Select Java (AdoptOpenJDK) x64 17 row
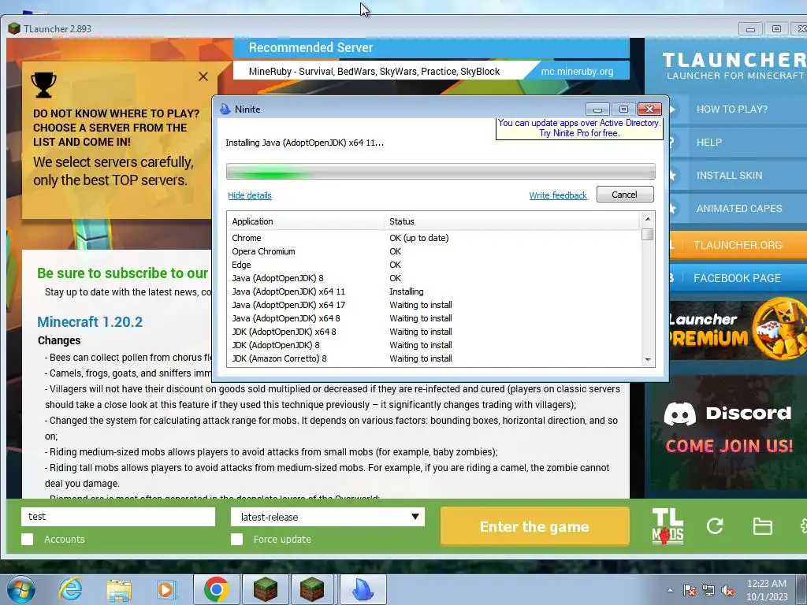Viewport: 807px width, 605px height. coord(435,305)
